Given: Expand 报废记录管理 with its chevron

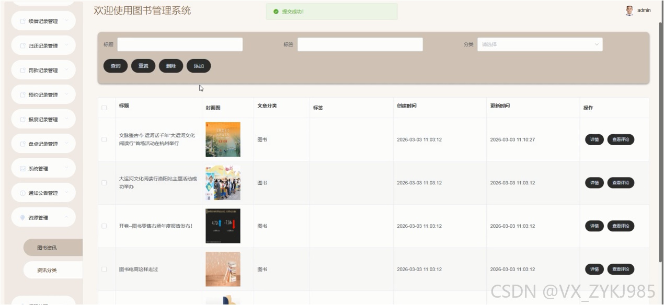Looking at the screenshot, I should tap(66, 119).
